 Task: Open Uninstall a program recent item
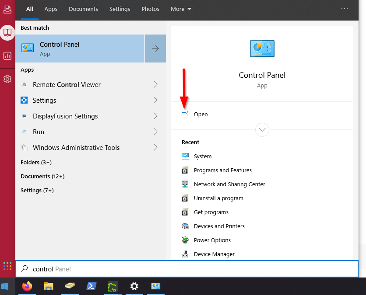click(218, 198)
